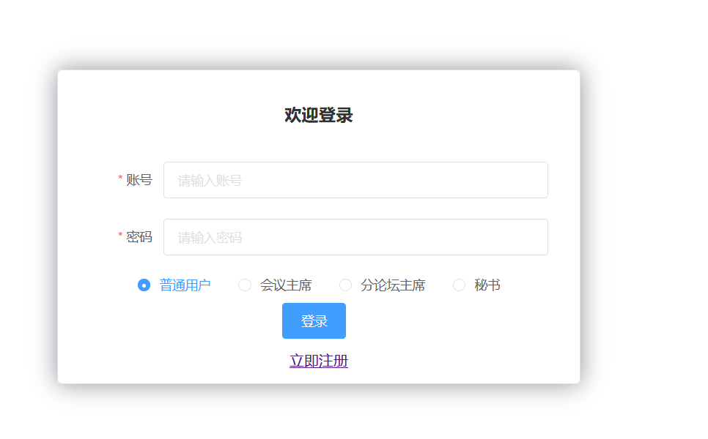This screenshot has height=439, width=708.
Task: Pick the 分论坛主席 radio button
Action: [345, 285]
